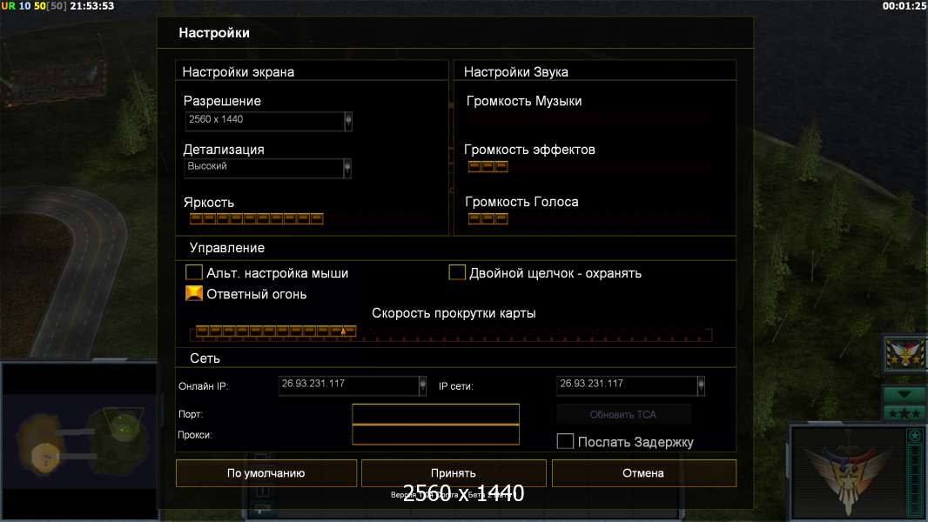The width and height of the screenshot is (928, 522).
Task: Reset settings with По умолчанию button
Action: (x=266, y=473)
